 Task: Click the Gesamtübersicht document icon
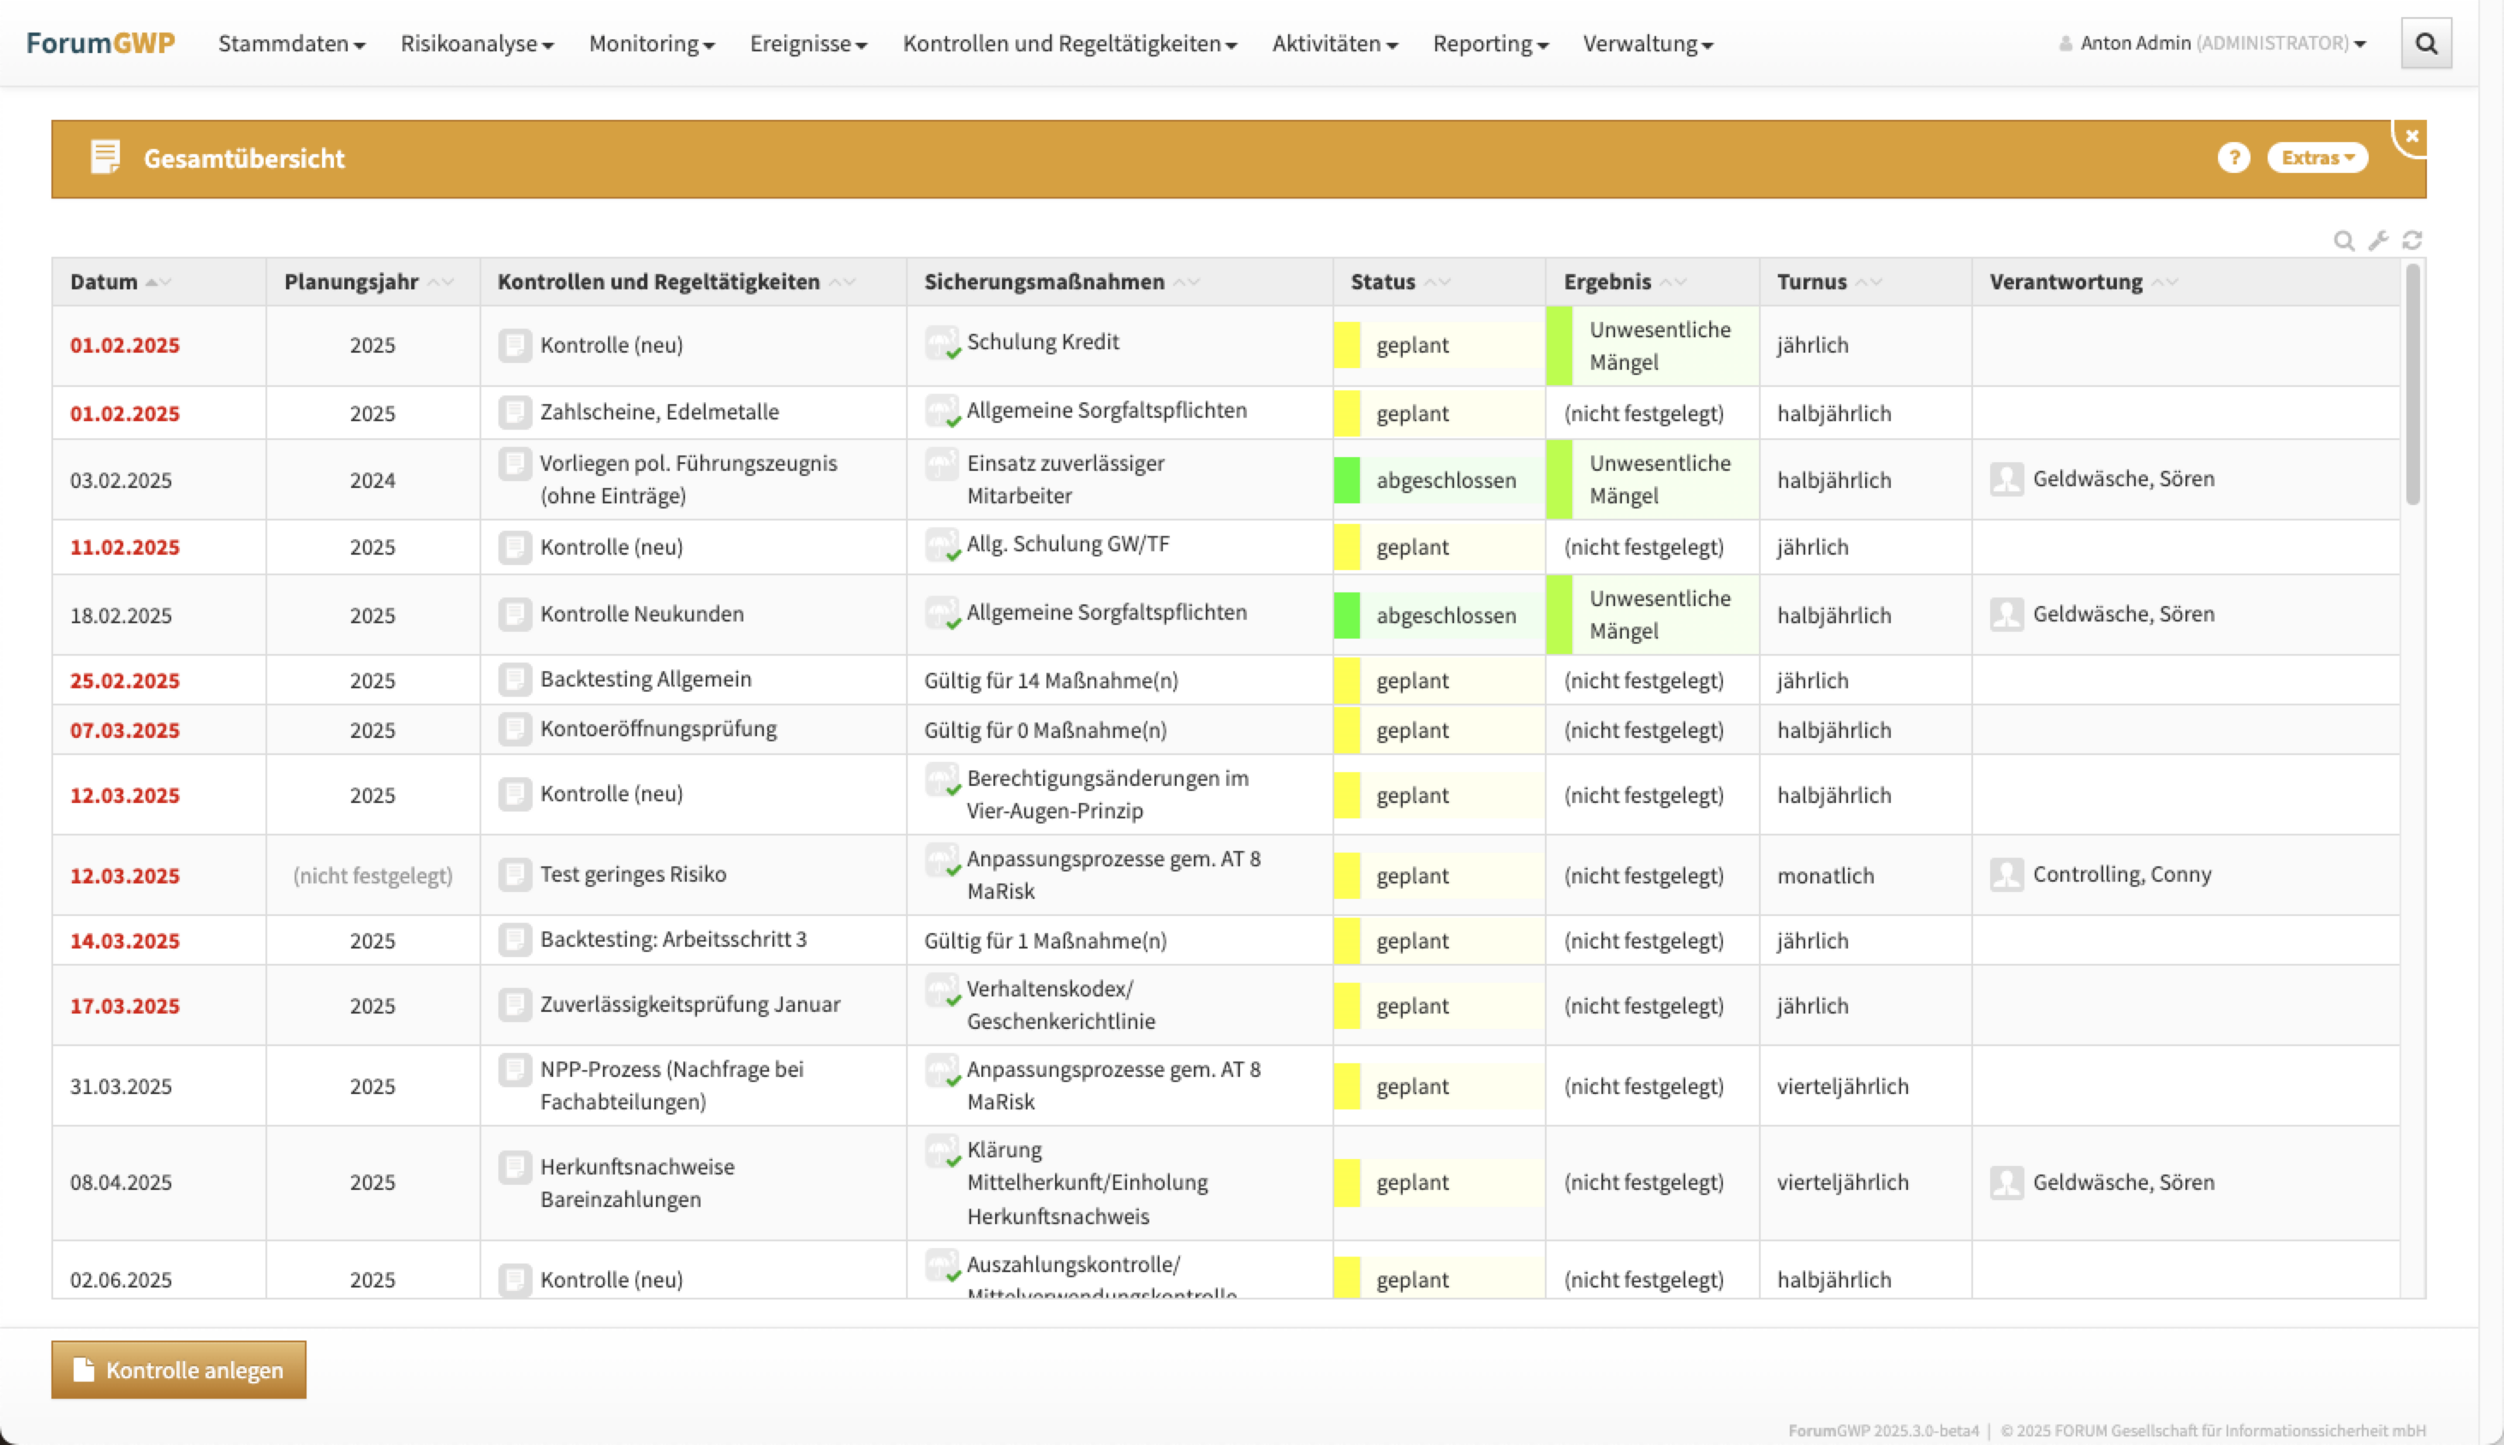(x=105, y=158)
